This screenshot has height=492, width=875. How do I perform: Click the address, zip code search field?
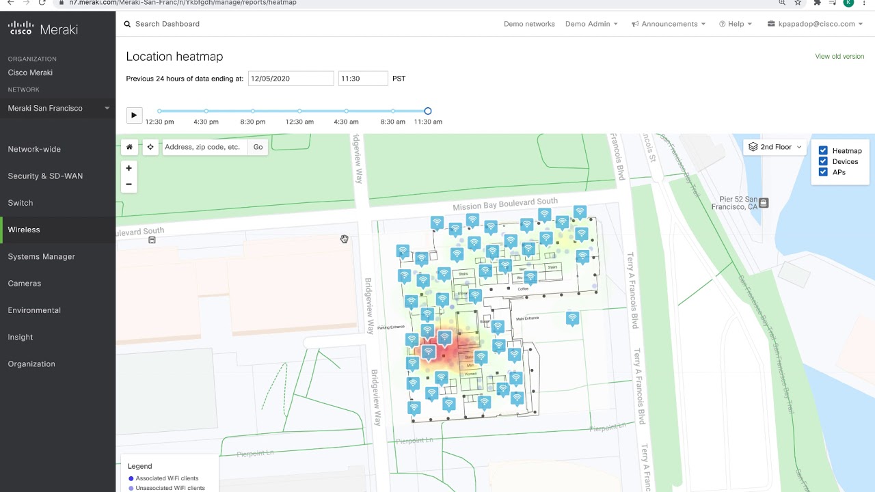[205, 147]
